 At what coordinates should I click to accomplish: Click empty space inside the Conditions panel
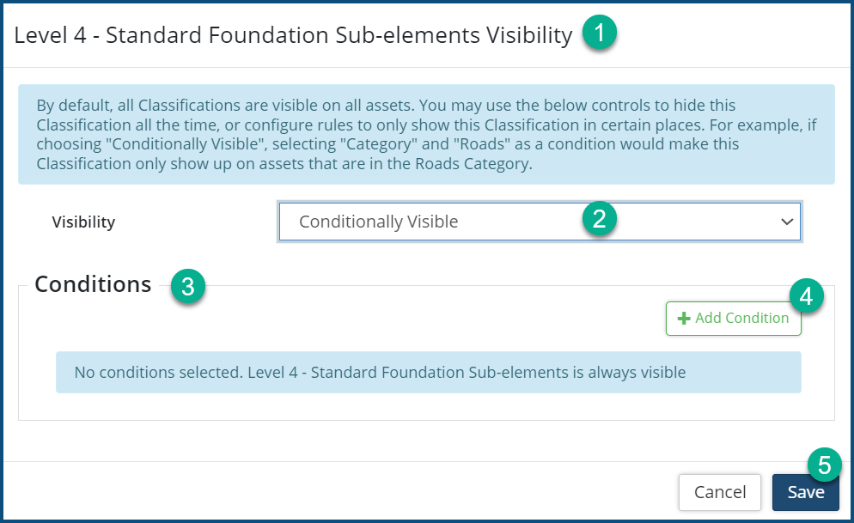click(x=344, y=322)
